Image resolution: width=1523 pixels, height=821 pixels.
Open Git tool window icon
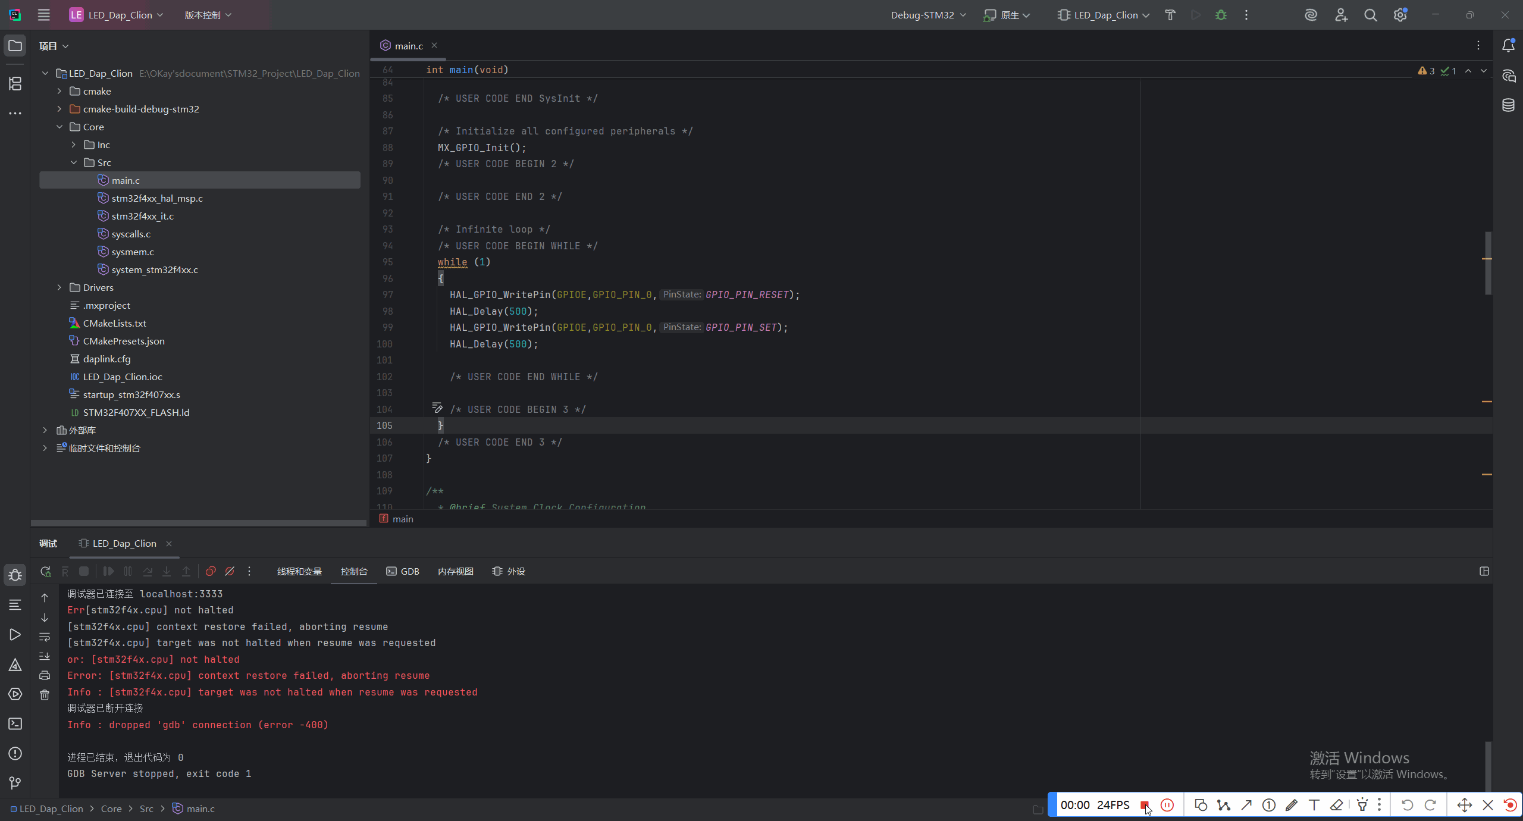tap(15, 783)
